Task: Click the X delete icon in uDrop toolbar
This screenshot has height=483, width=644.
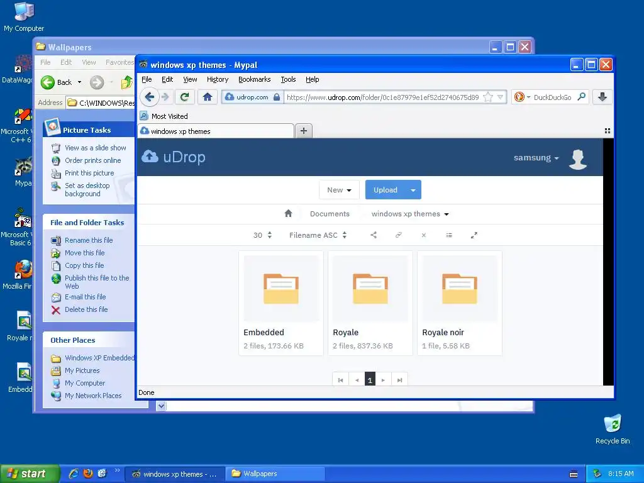Action: click(x=424, y=235)
